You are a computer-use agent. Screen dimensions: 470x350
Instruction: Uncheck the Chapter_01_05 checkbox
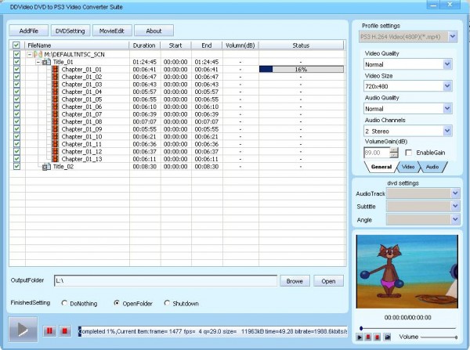coord(17,99)
